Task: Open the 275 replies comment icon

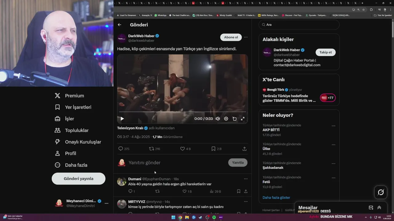Action: tap(121, 149)
